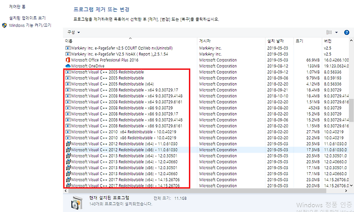Click the Visual C++ 2012 (x86) 11.0.61030 icon

pyautogui.click(x=68, y=150)
